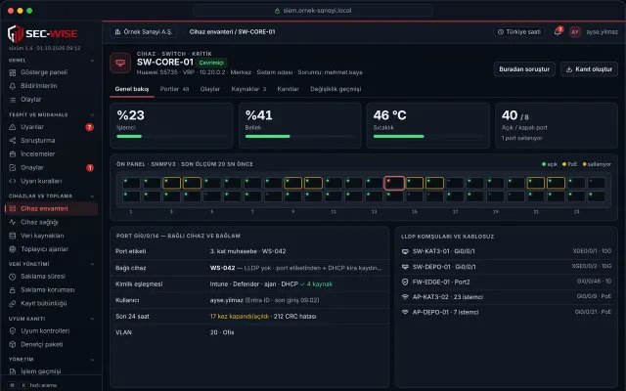Screen dimensions: 626x391
Task: Open Saklama süresi in the sidebar
Action: tap(51, 277)
